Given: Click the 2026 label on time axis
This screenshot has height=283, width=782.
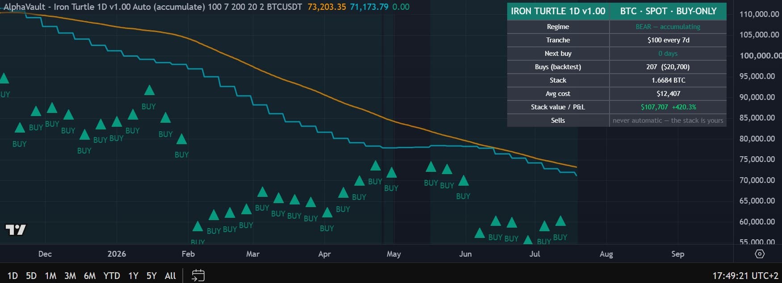Looking at the screenshot, I should (x=117, y=254).
